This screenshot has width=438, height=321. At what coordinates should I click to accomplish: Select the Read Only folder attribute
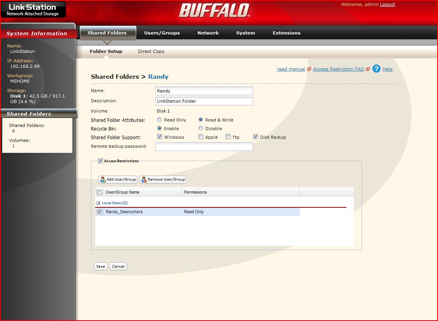[159, 120]
